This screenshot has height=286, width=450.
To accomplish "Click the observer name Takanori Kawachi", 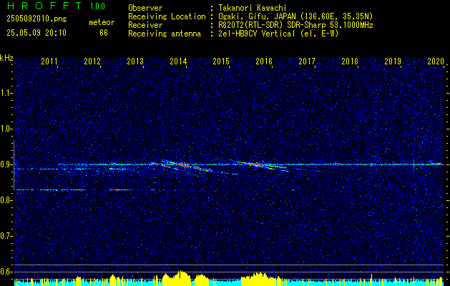I will pyautogui.click(x=253, y=8).
